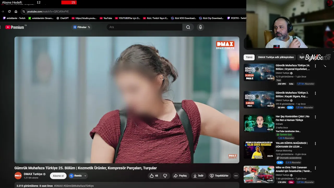Open the Gümrük Muhafaza Türkiye 24. Bölüm title

(293, 67)
